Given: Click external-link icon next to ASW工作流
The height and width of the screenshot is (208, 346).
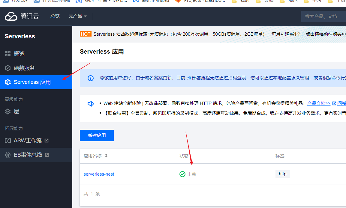Looking at the screenshot, I should [x=47, y=140].
